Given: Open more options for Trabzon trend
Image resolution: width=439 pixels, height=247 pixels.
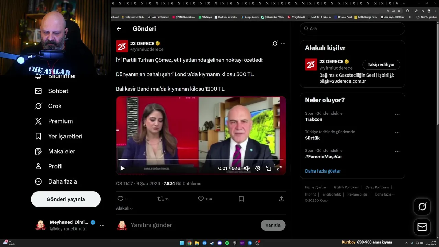Looking at the screenshot, I should point(397,114).
